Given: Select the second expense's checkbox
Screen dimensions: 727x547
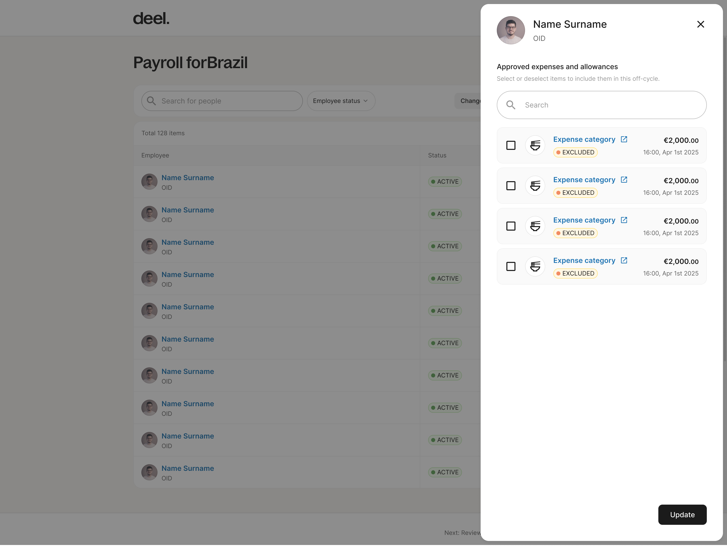Looking at the screenshot, I should coord(511,185).
